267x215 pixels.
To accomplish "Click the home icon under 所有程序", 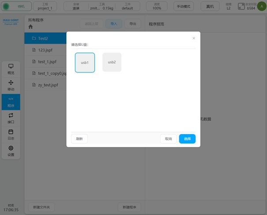I will pos(31,27).
